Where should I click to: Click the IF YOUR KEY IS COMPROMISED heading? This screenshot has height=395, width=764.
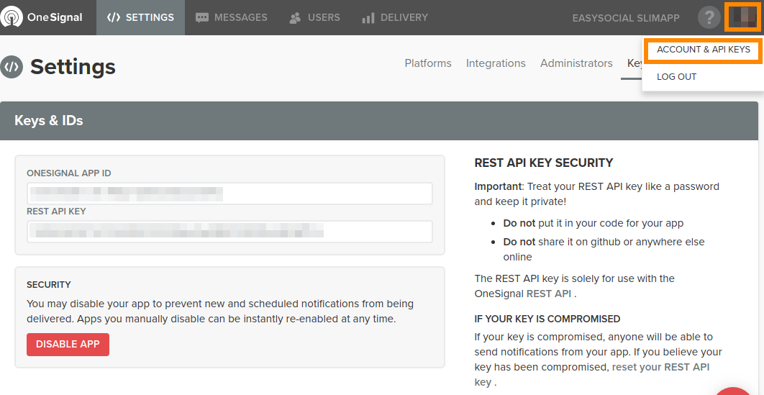point(547,319)
